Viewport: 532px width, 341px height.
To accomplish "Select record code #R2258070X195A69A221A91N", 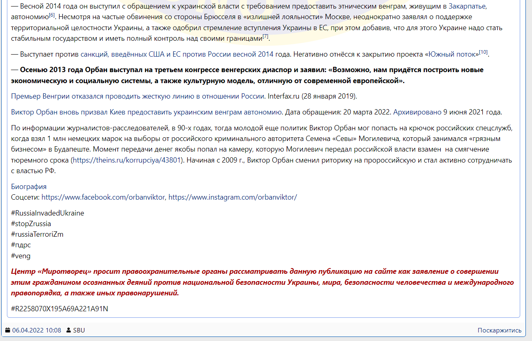I will (x=60, y=308).
